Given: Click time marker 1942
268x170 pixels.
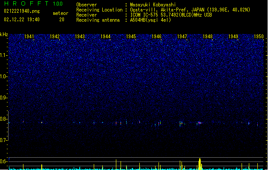Looking at the screenshot, I should coord(55,36).
